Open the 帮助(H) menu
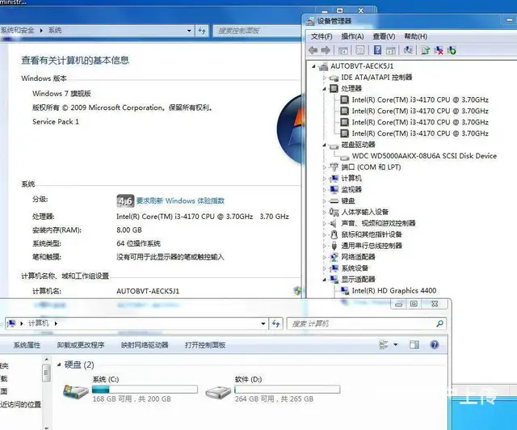517x430 pixels. coord(416,36)
